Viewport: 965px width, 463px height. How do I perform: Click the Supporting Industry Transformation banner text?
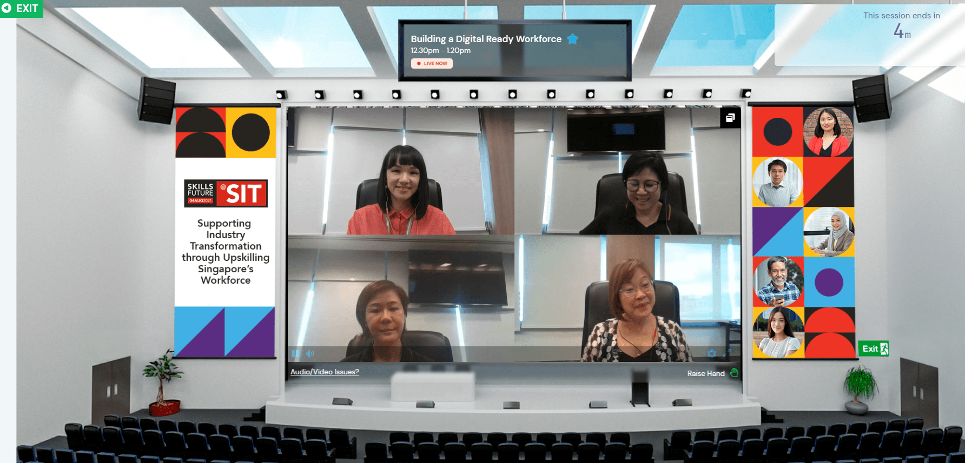pyautogui.click(x=226, y=251)
